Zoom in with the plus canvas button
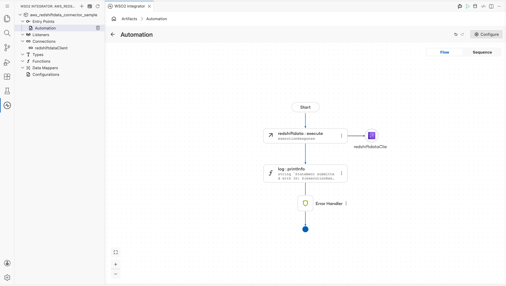This screenshot has width=506, height=286. 116,264
